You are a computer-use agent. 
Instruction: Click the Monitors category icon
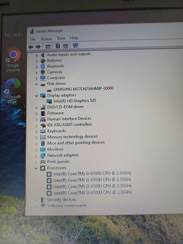pyautogui.click(x=43, y=150)
